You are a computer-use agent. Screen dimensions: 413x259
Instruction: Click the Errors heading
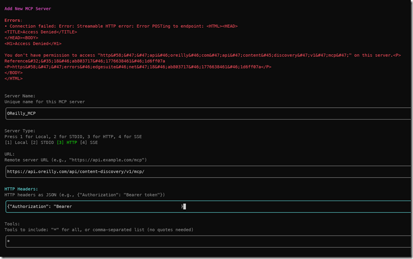14,20
